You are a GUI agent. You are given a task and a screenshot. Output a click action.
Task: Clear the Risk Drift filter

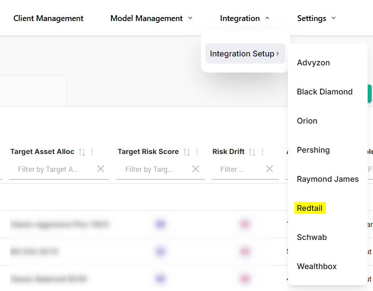[x=270, y=169]
